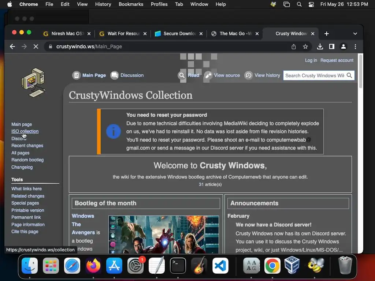Open Recent changes in the sidebar

[27, 146]
